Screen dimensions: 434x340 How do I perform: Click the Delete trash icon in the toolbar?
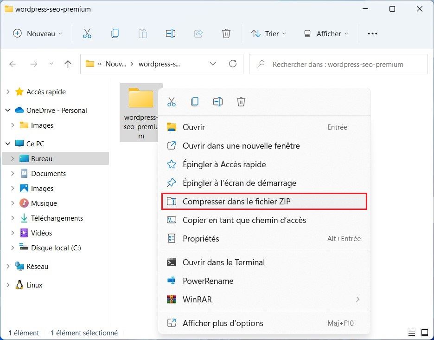point(226,33)
